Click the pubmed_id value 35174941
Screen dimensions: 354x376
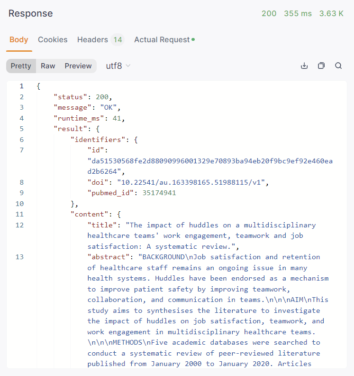(x=160, y=193)
